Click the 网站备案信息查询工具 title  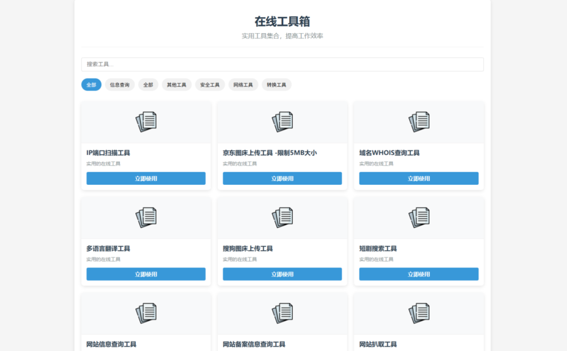click(x=254, y=344)
